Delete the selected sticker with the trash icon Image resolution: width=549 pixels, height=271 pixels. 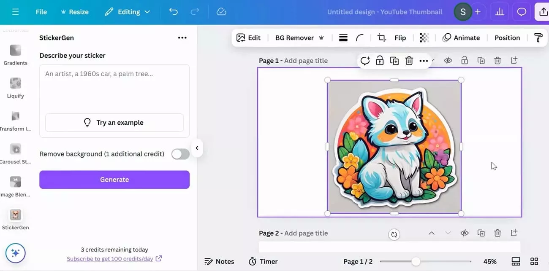409,60
